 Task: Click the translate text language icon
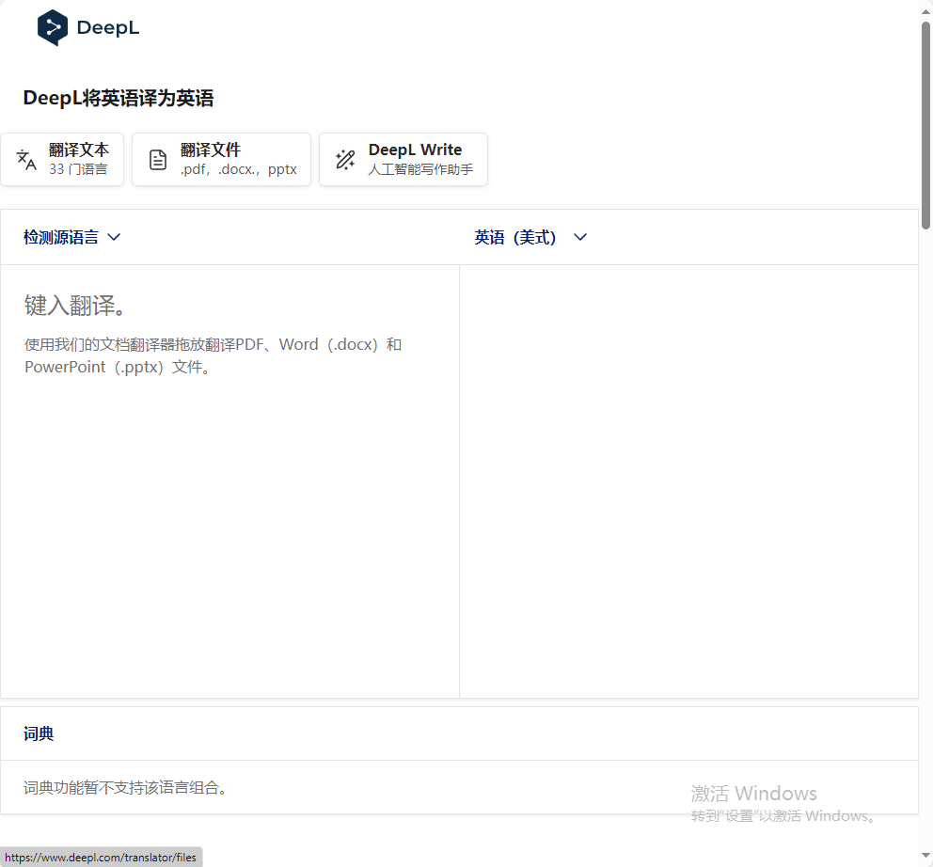coord(26,160)
